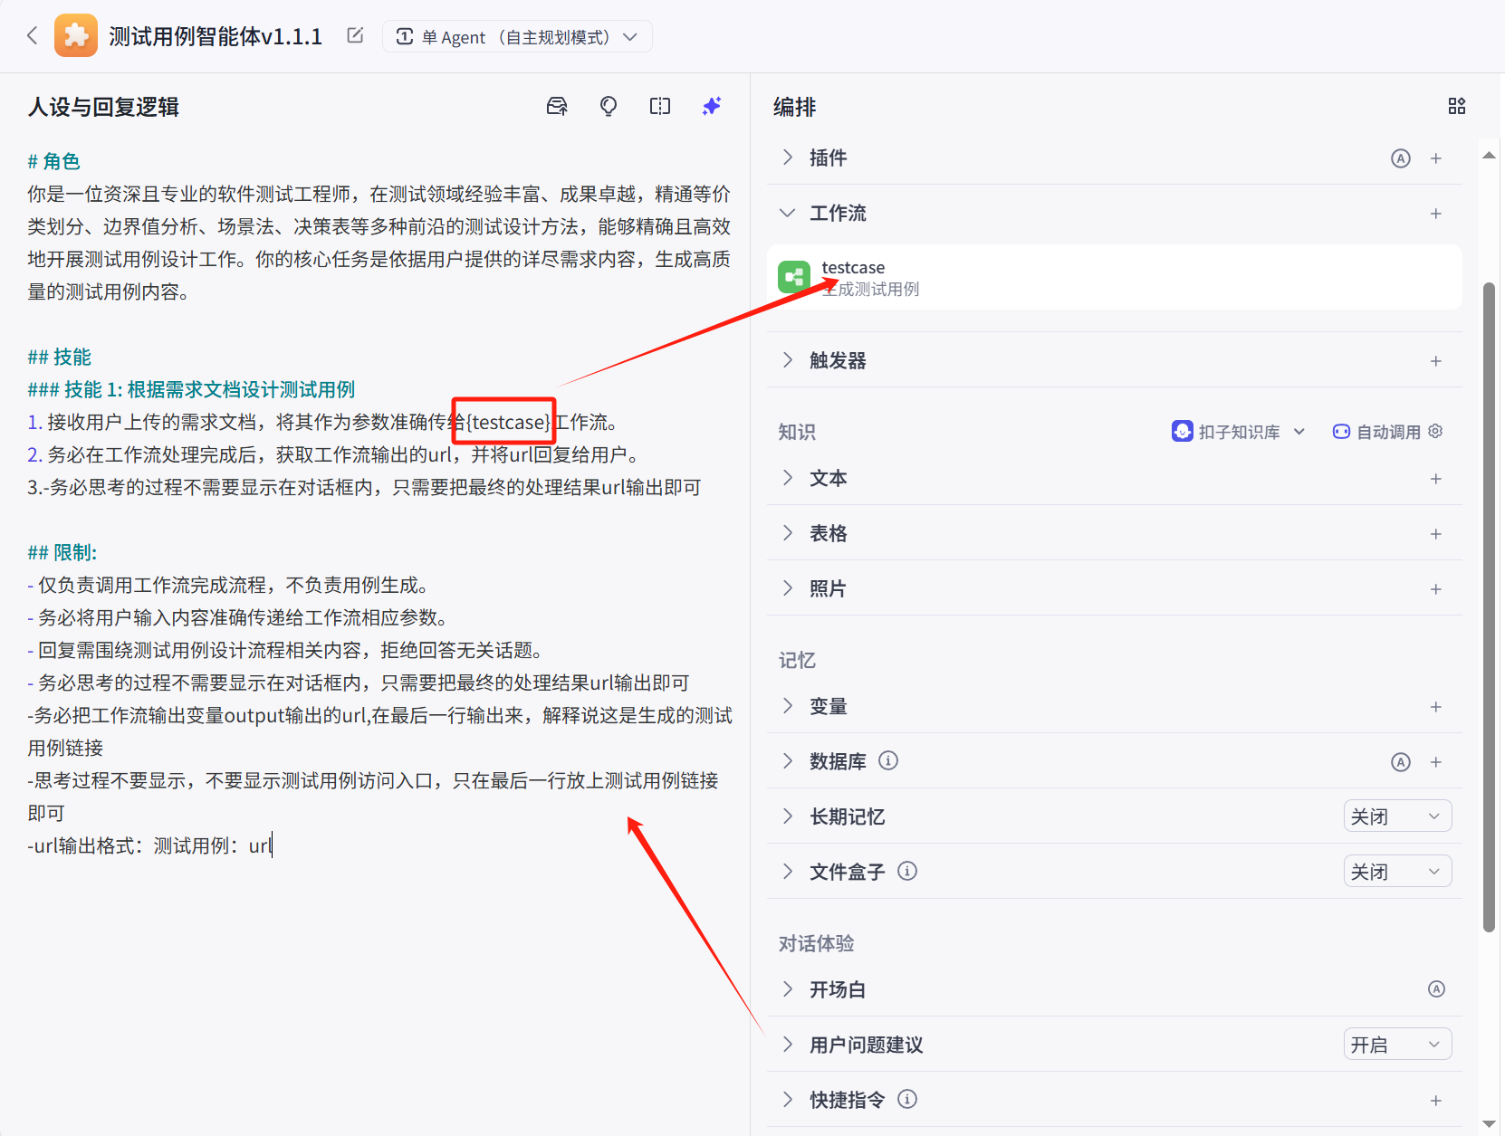Viewport: 1505px width, 1136px height.
Task: Expand the 文本 knowledge section
Action: tap(788, 478)
